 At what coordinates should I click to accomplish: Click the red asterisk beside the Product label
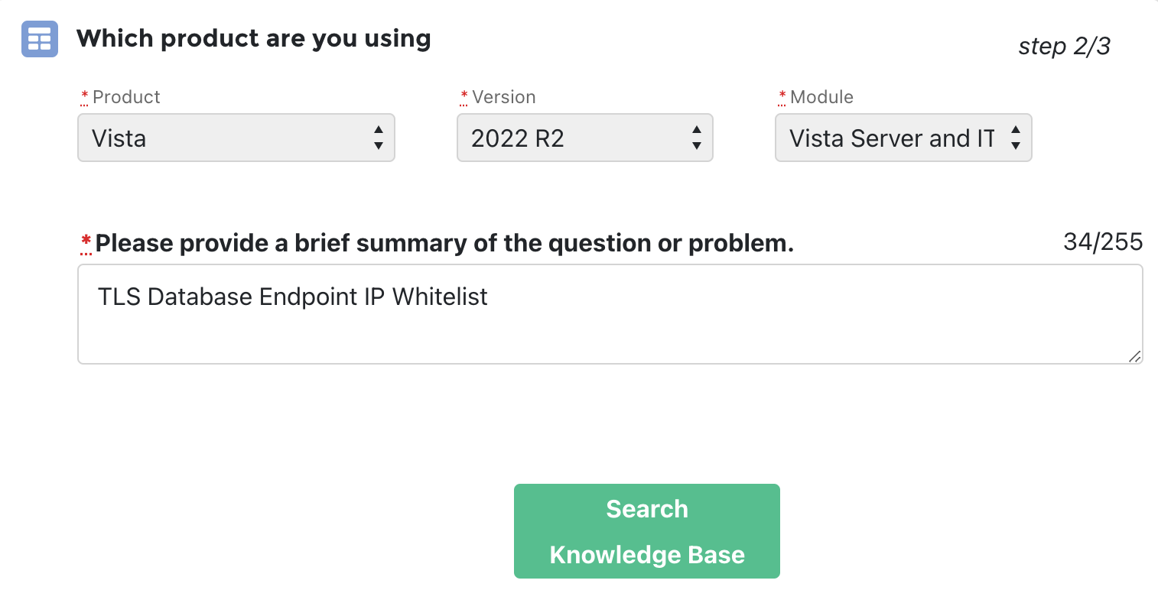pyautogui.click(x=84, y=97)
